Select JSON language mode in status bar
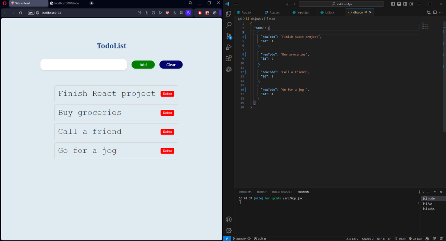Image resolution: width=446 pixels, height=241 pixels. 400,238
